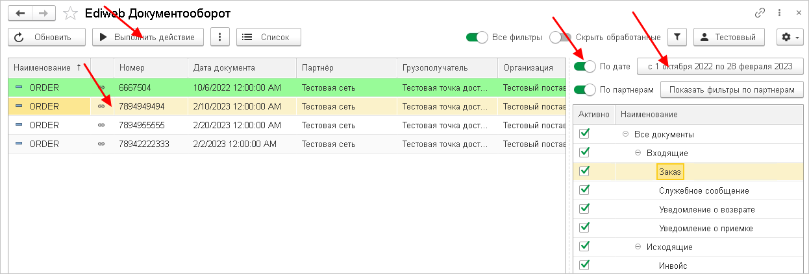Collapse the 'Входящие' tree group
This screenshot has width=809, height=274.
[638, 153]
